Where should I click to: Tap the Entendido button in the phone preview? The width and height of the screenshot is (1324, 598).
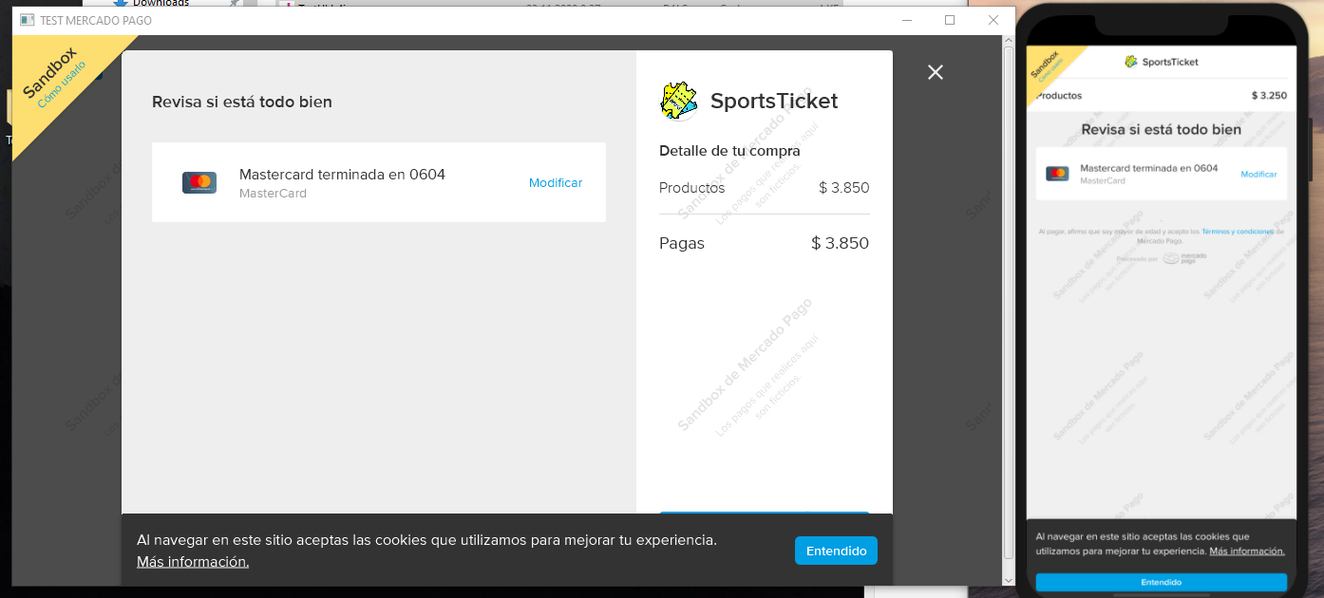[1161, 582]
